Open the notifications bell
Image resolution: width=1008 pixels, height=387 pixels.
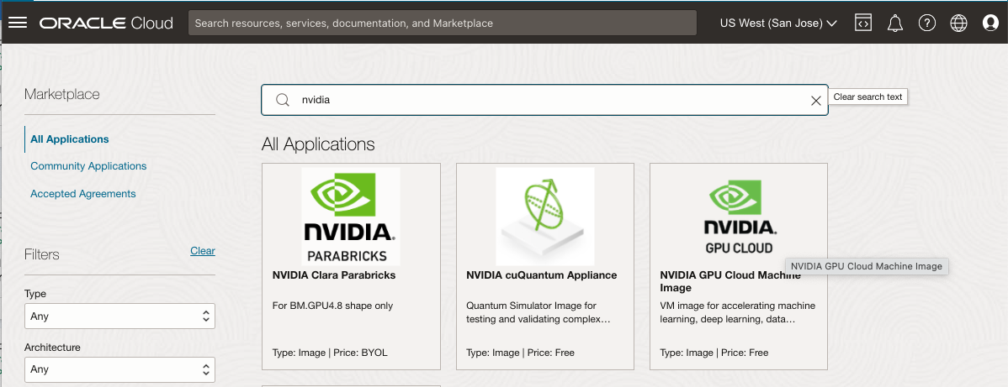894,24
